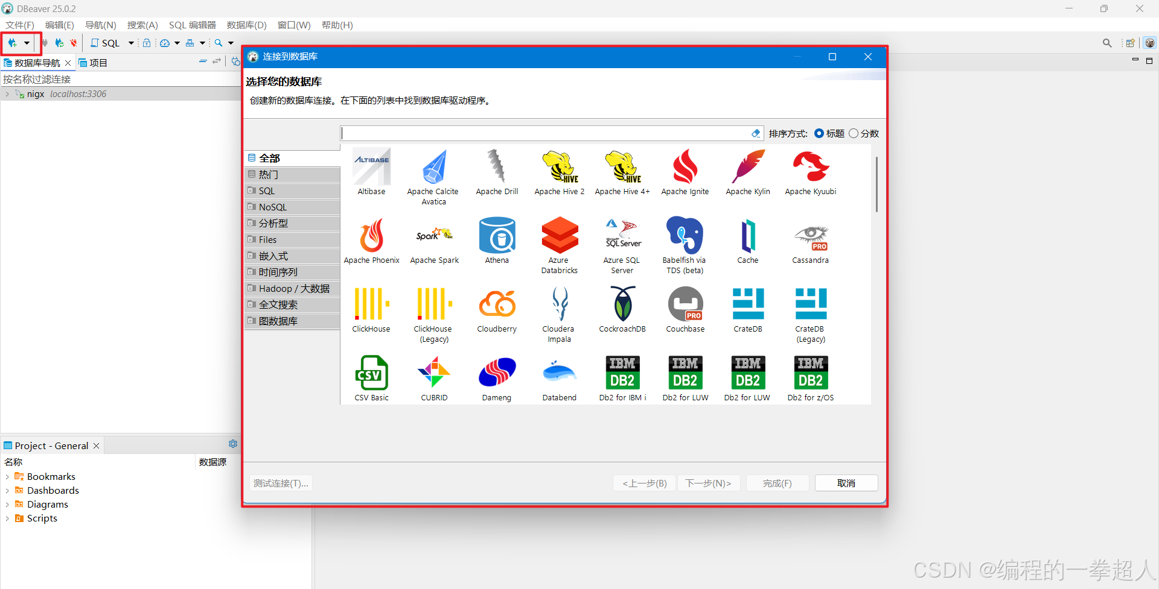Choose the Dameng driver icon

click(497, 373)
